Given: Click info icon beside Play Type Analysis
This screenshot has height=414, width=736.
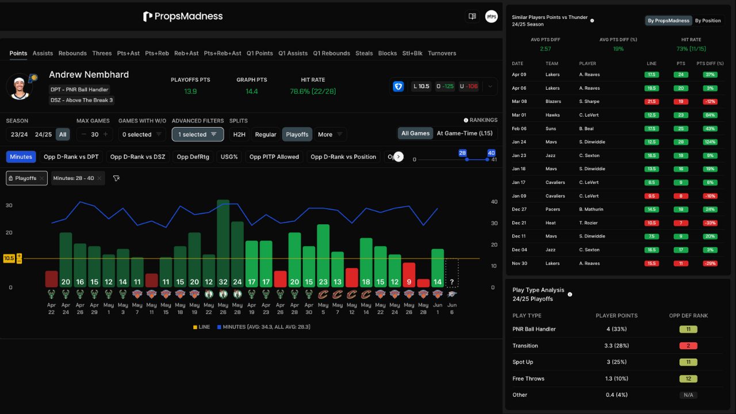Looking at the screenshot, I should (570, 294).
